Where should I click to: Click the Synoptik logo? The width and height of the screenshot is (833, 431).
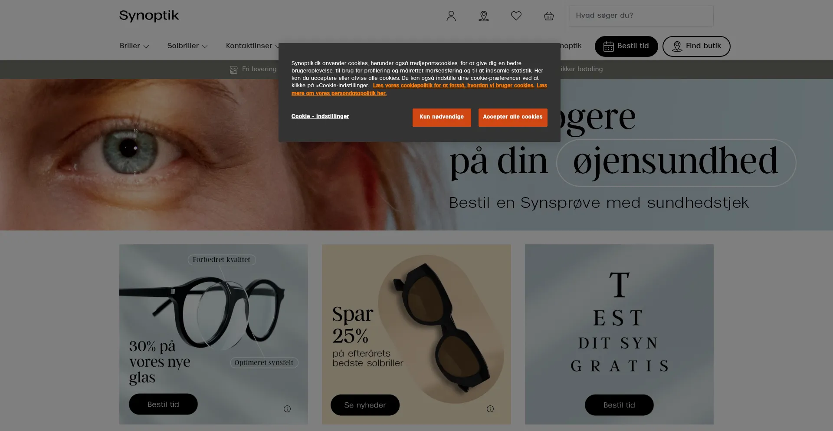149,16
